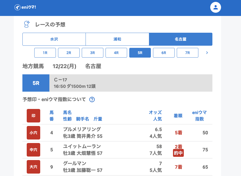This screenshot has height=176, width=241.
Task: Go to race 7R
Action: click(x=188, y=53)
